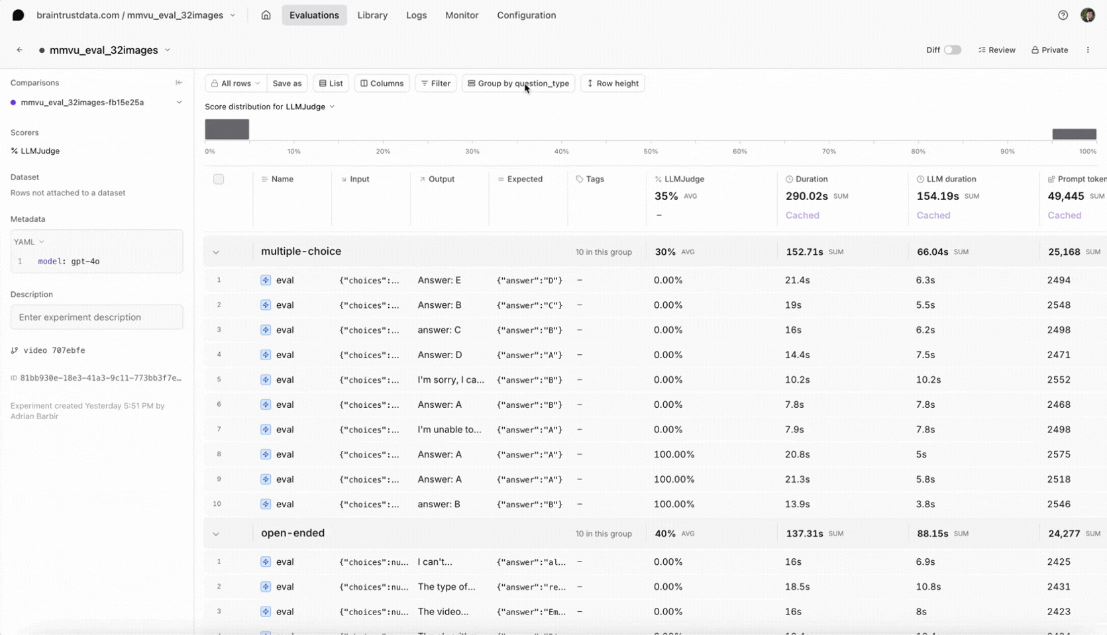Screen dimensions: 1107x635
Task: Collapse the multiple-choice group
Action: (216, 252)
